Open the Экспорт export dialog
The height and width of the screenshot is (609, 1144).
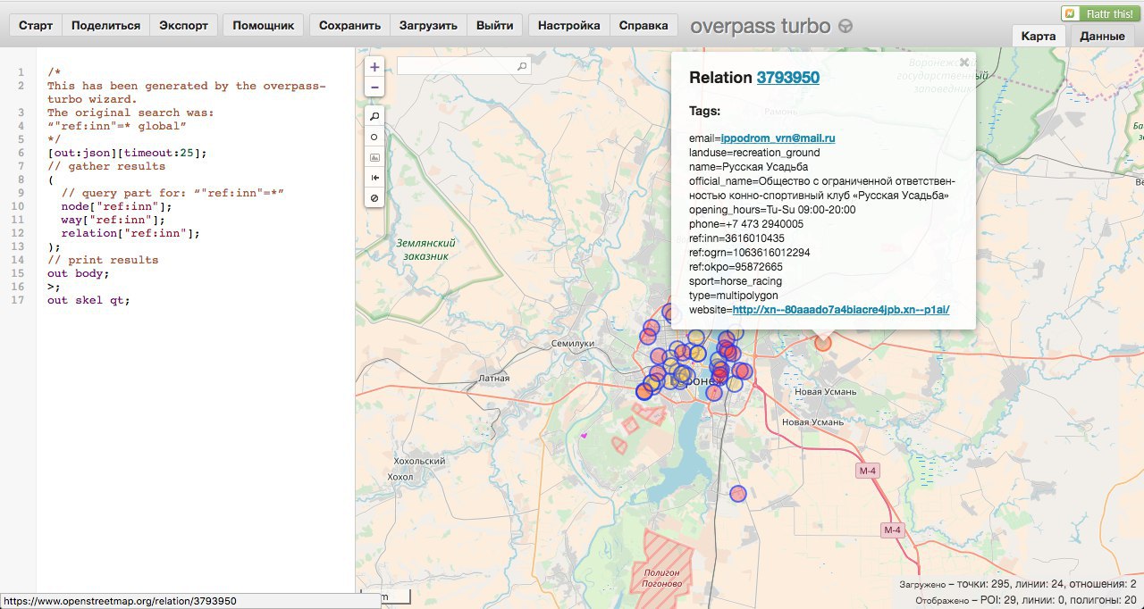[x=183, y=26]
